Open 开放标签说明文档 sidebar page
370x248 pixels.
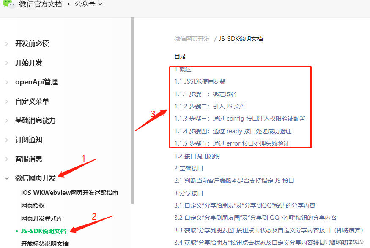(45, 244)
